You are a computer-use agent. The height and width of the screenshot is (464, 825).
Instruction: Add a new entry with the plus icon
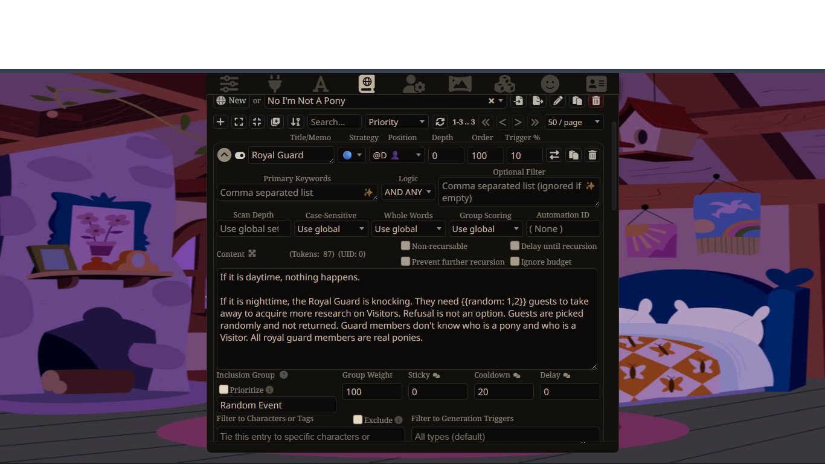[221, 122]
